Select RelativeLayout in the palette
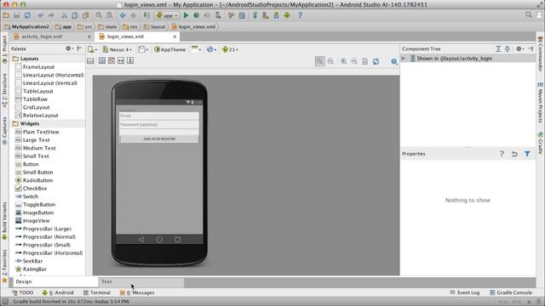The image size is (545, 306). (37, 116)
